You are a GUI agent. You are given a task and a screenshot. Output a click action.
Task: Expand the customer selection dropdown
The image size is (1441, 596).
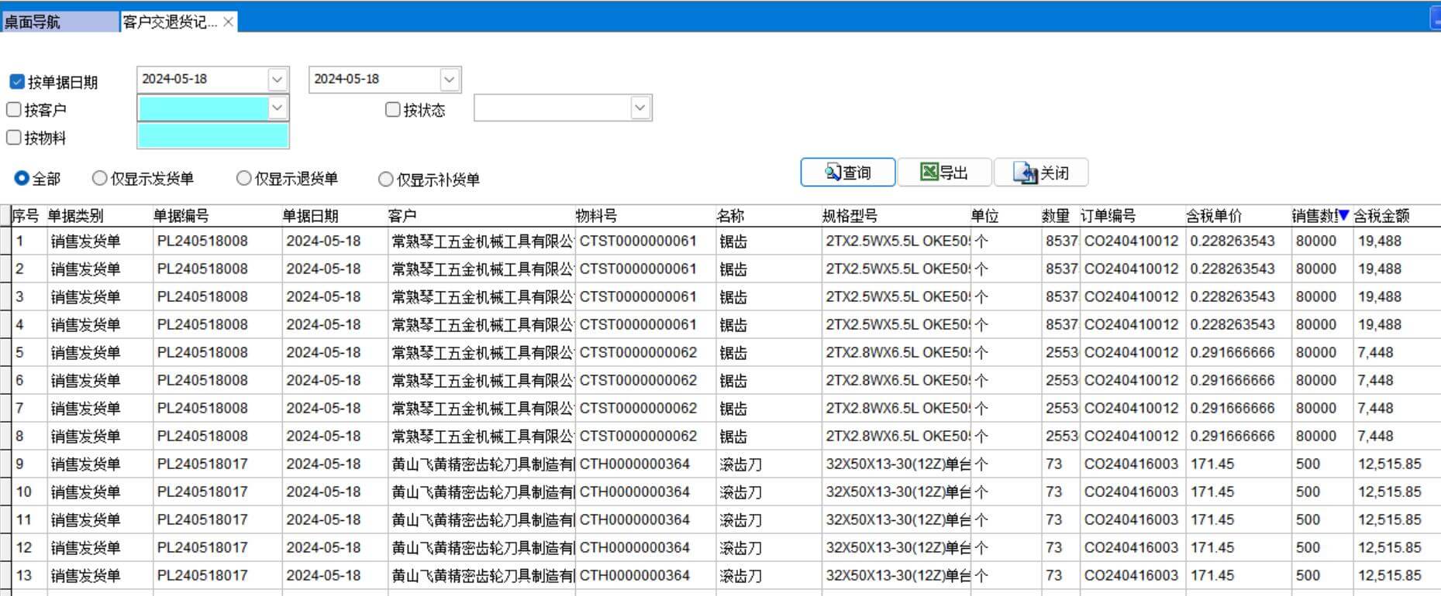pos(278,108)
